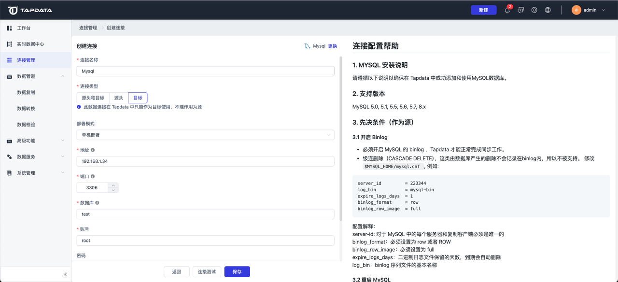Image resolution: width=618 pixels, height=282 pixels.
Task: Click the 保存 button
Action: click(237, 272)
